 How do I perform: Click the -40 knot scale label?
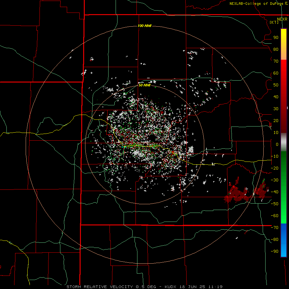click(275, 192)
